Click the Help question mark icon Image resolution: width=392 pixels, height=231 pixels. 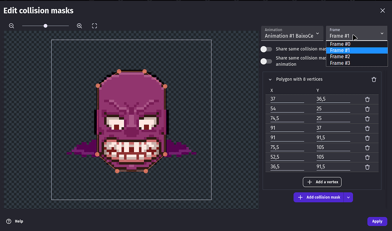(8, 221)
